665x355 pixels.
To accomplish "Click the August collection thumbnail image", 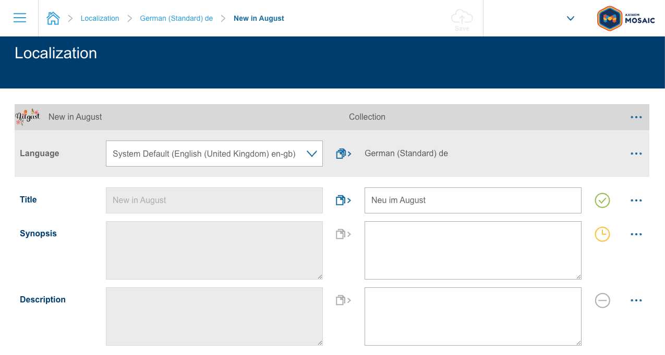I will click(x=28, y=117).
